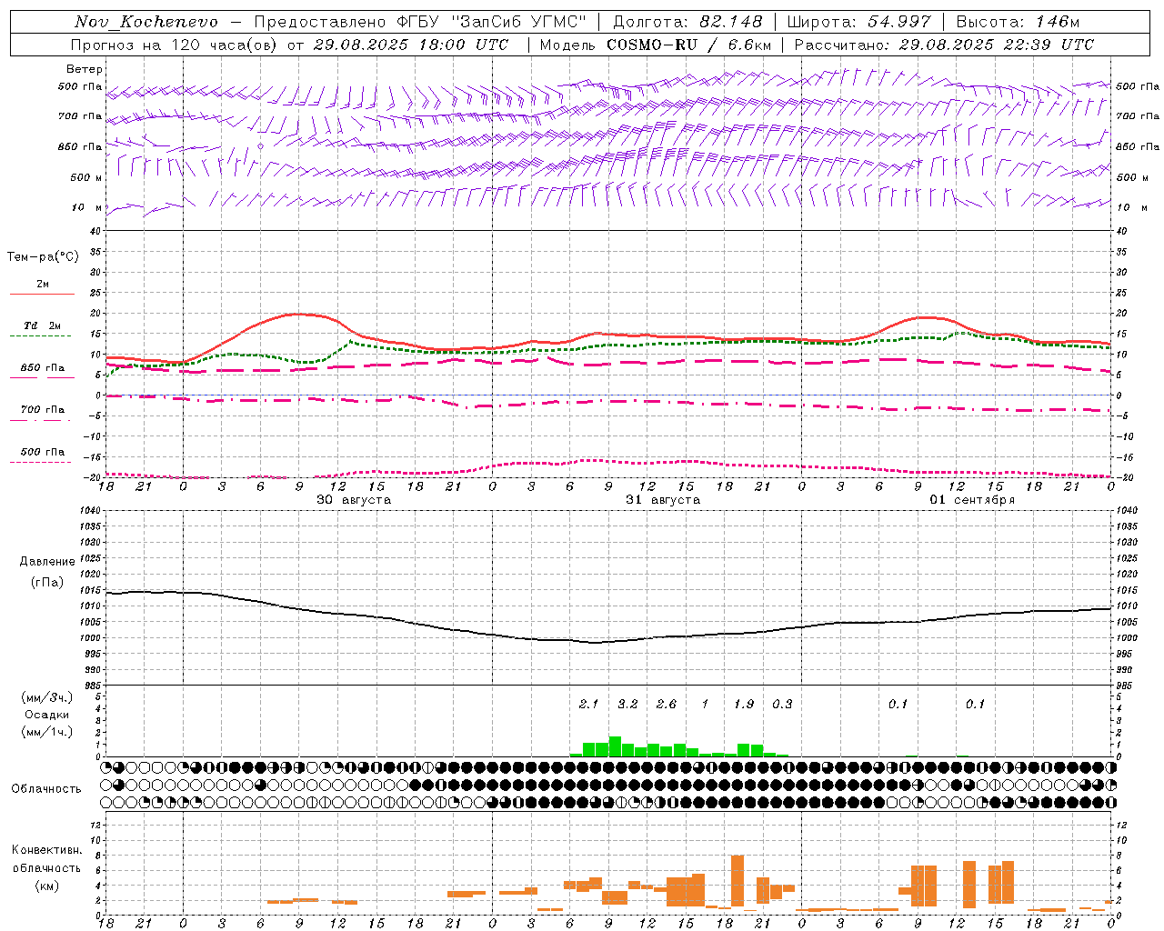
Task: Click the tallest green precipitation bar
Action: (615, 746)
